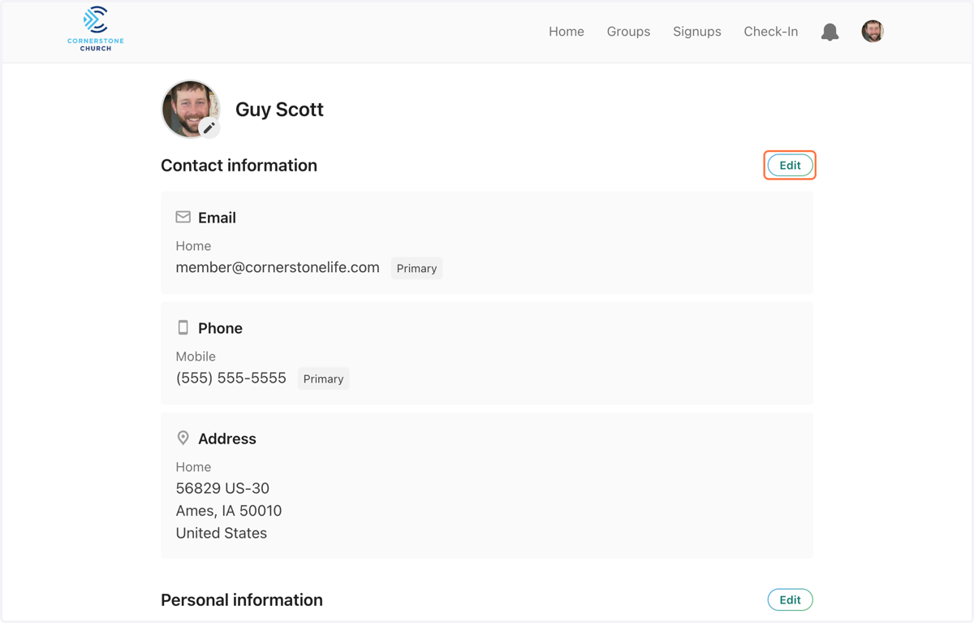Select the name Guy Scott
Viewport: 974px width, 623px height.
[x=279, y=110]
